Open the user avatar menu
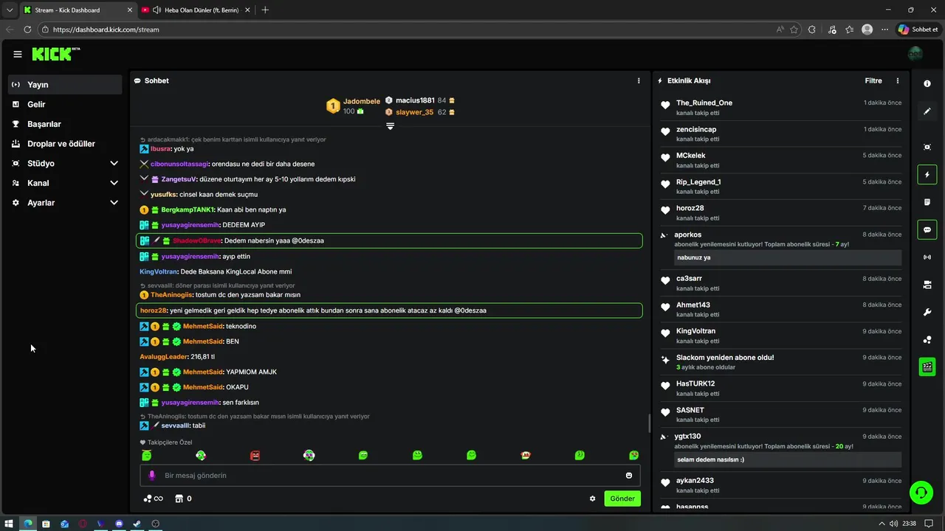The image size is (945, 531). pyautogui.click(x=915, y=54)
